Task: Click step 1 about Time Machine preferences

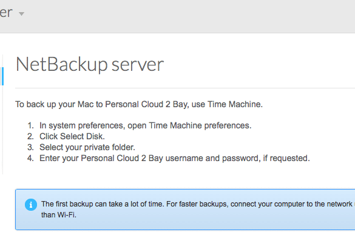Action: [146, 125]
